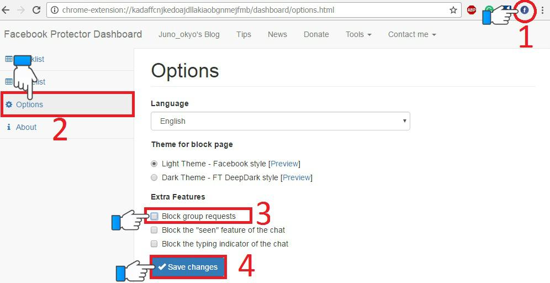
Task: Click the info icon next to About
Action: pyautogui.click(x=9, y=127)
